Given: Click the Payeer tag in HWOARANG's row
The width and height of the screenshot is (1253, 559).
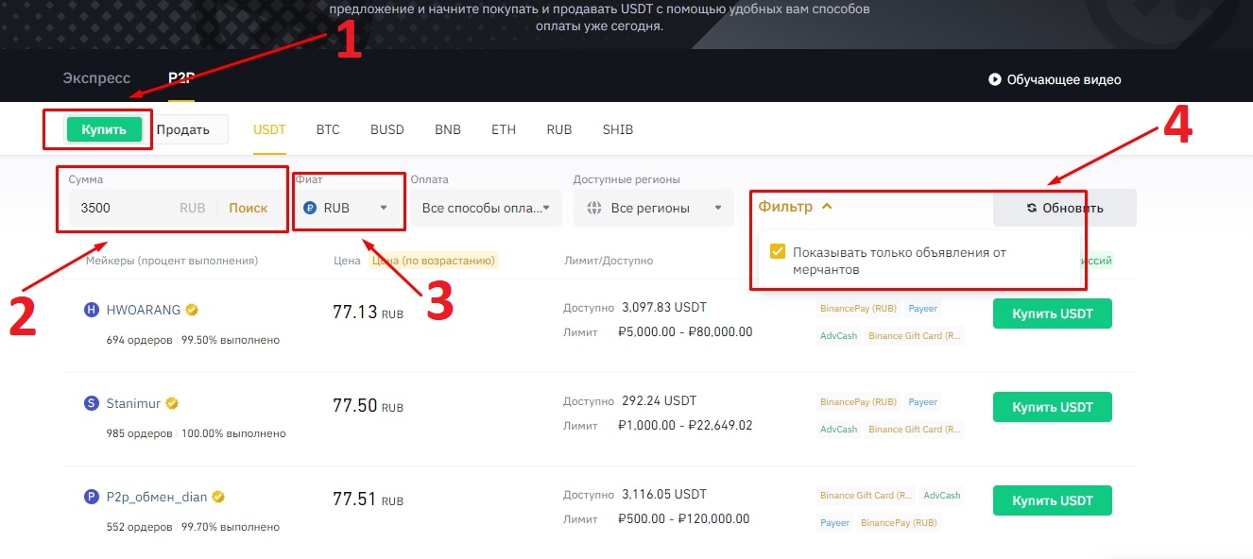Looking at the screenshot, I should pos(923,309).
